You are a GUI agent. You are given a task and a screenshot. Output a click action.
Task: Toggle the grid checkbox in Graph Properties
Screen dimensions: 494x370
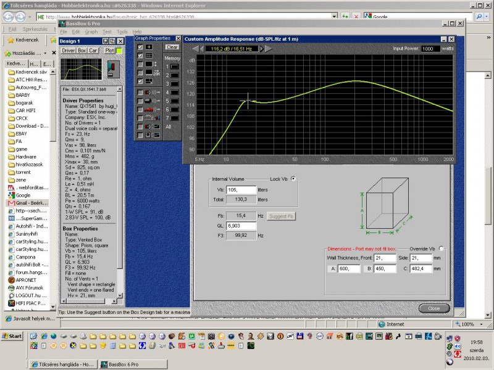140,55
